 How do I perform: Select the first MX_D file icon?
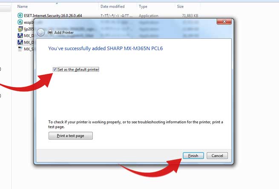(20, 36)
